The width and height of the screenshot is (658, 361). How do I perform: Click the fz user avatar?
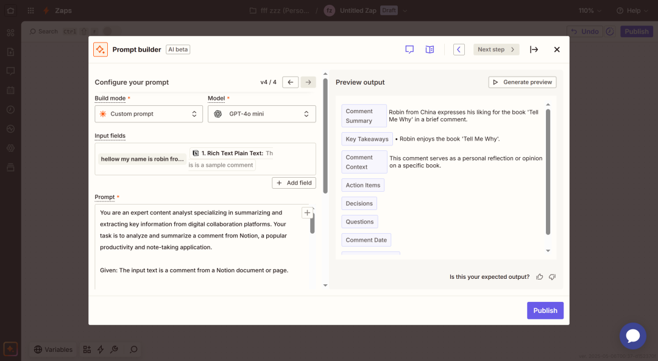330,10
